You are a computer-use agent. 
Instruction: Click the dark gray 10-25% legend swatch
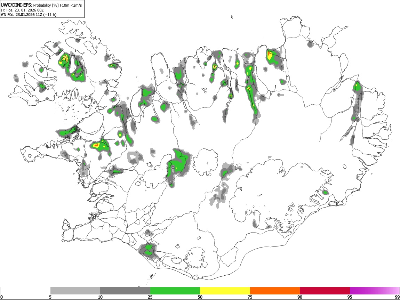click(125, 291)
